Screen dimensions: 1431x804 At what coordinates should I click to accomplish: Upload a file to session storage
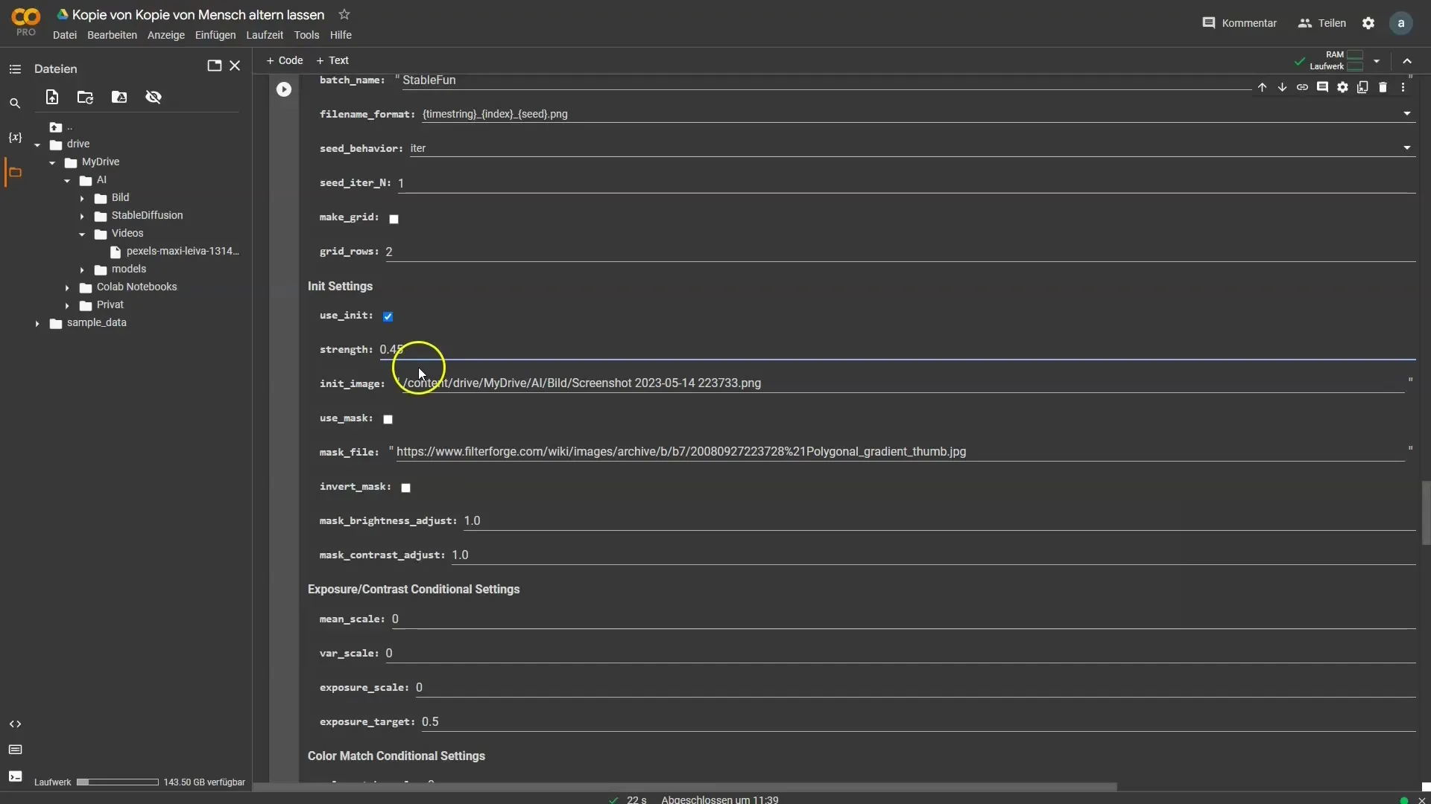52,97
